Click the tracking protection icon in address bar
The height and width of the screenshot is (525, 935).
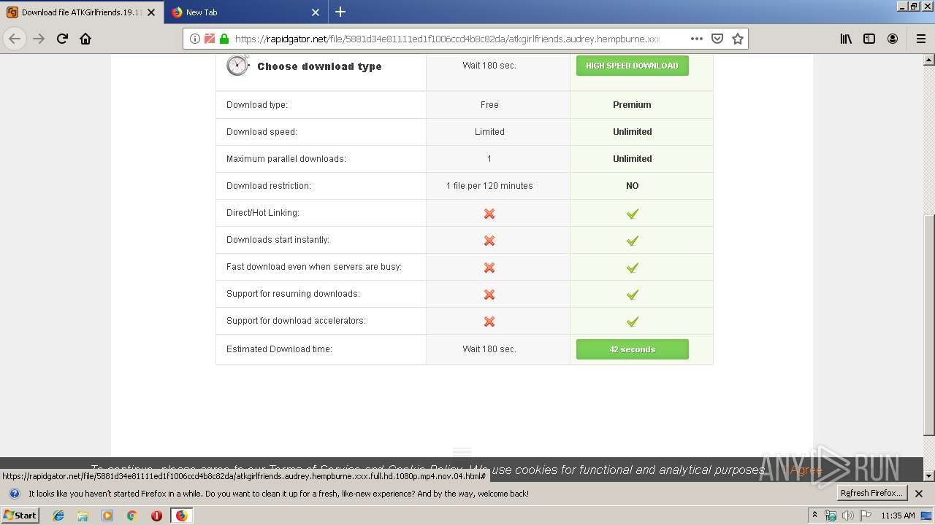pyautogui.click(x=210, y=39)
